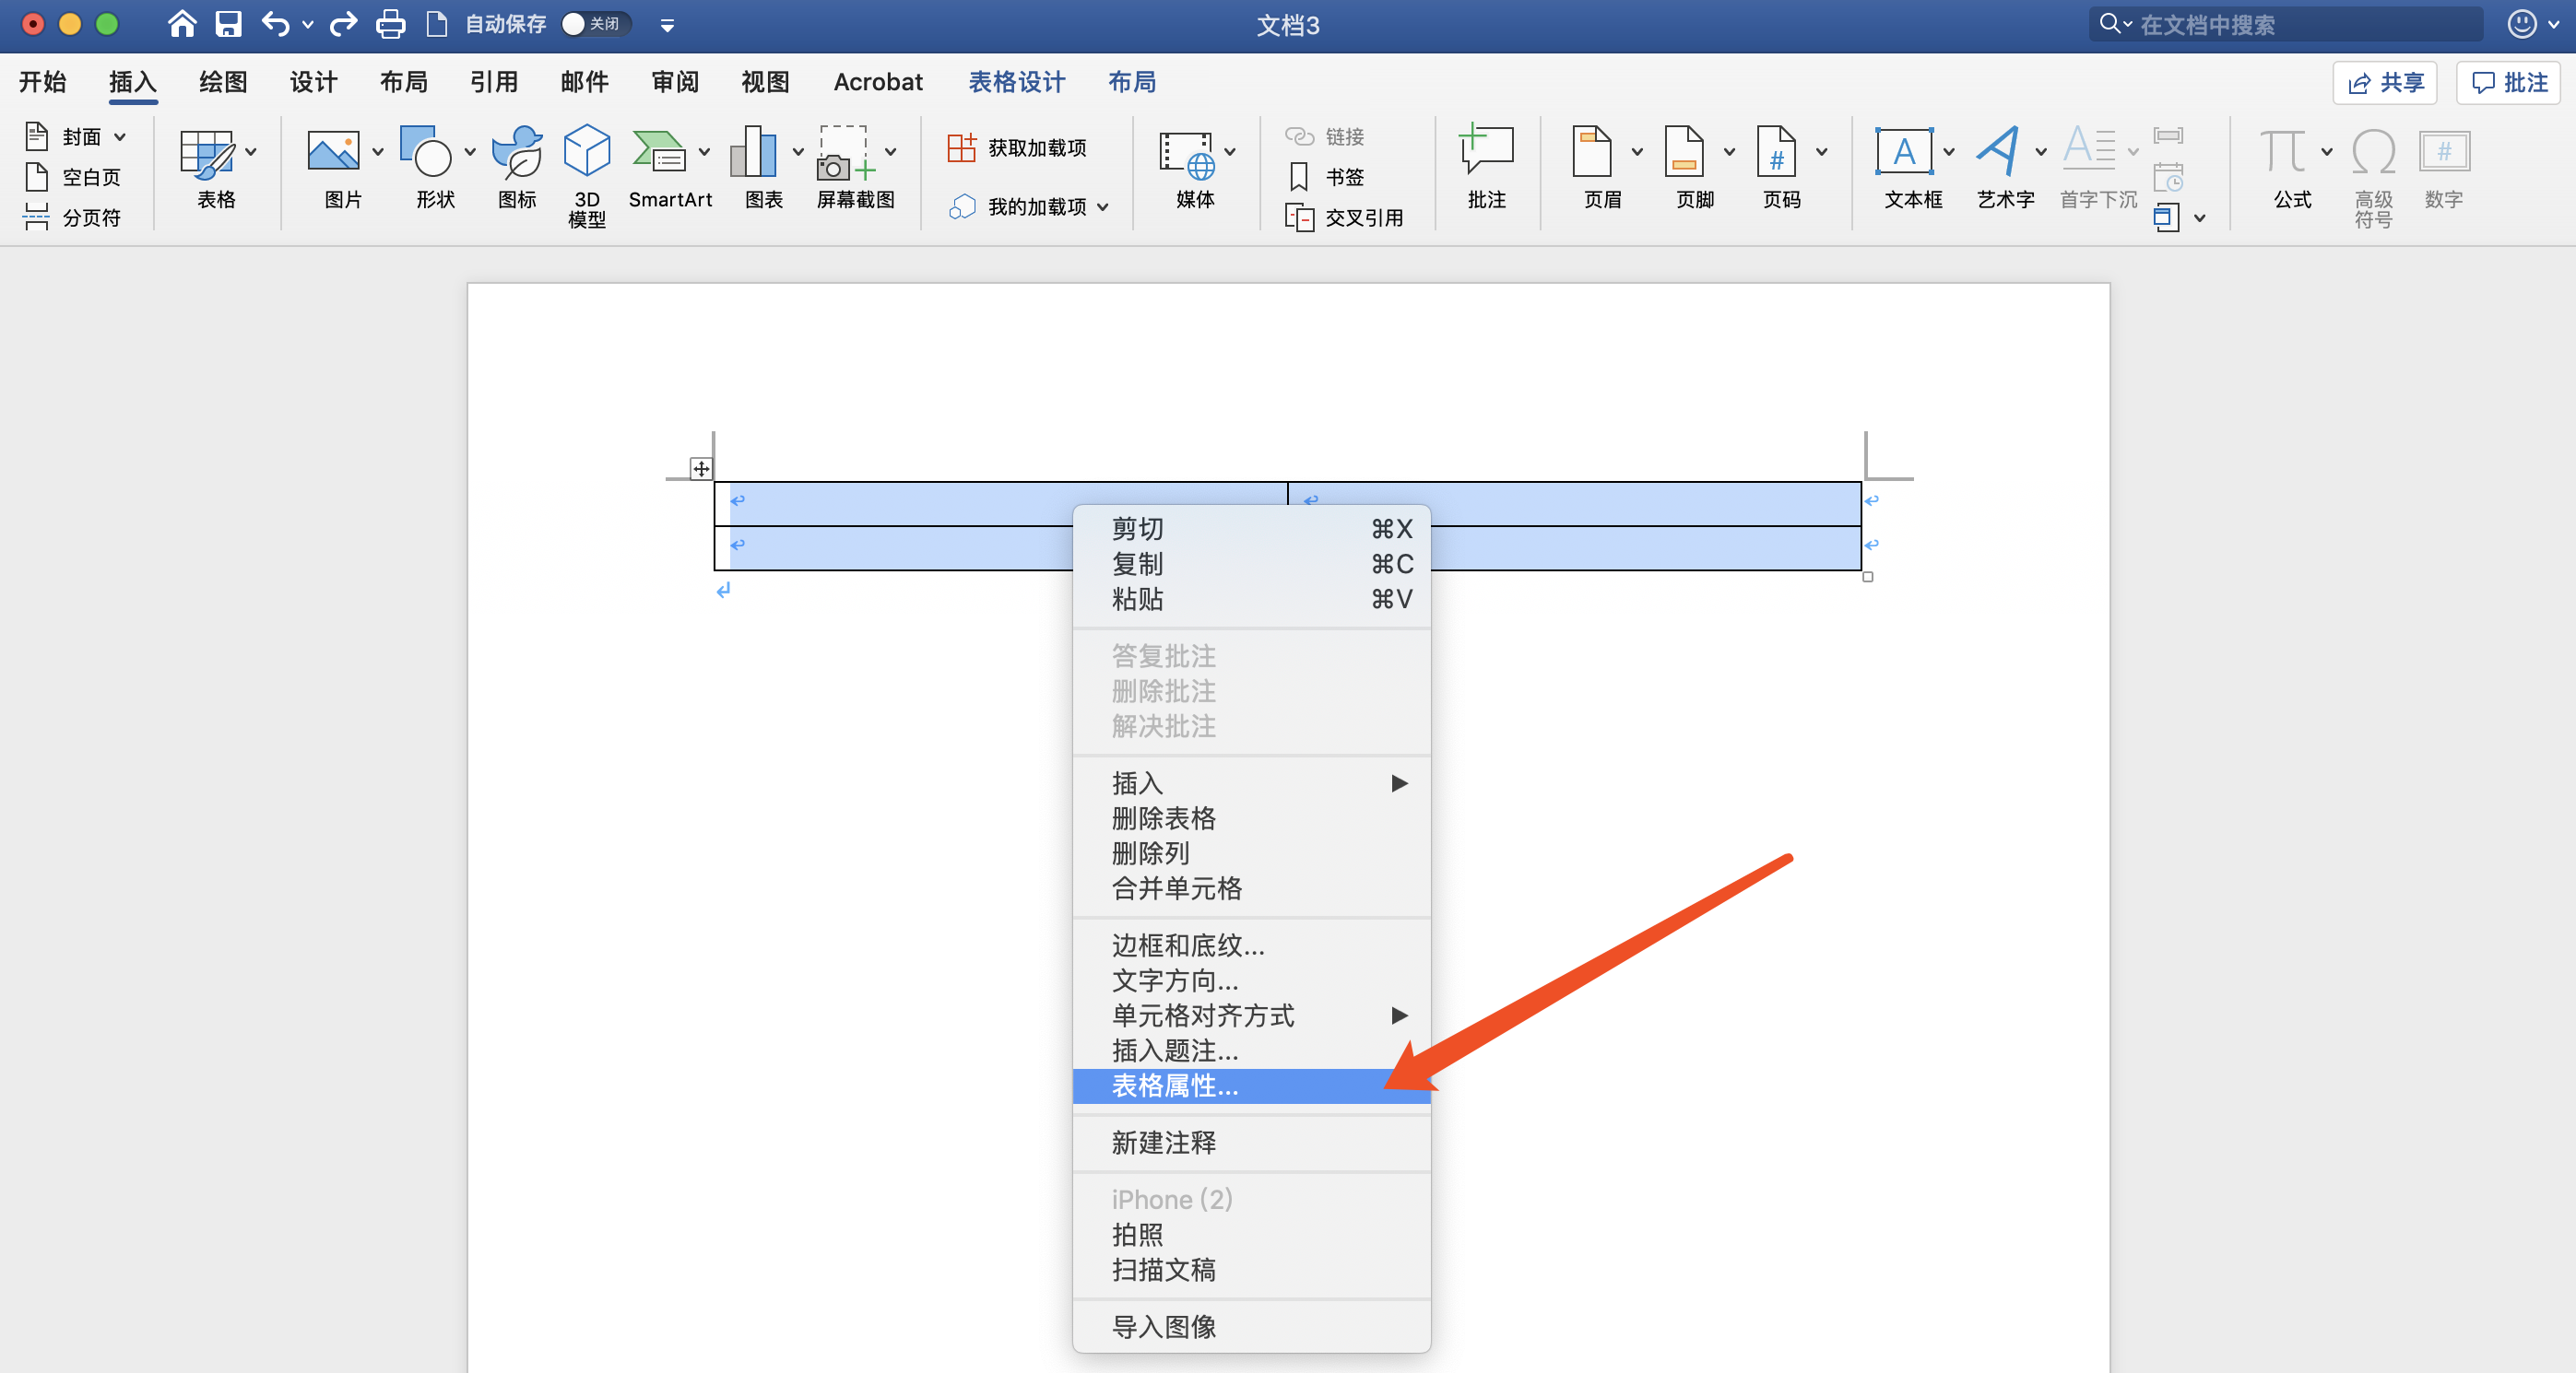The image size is (2576, 1373).
Task: Open the SmartArt insert tool
Action: (x=660, y=153)
